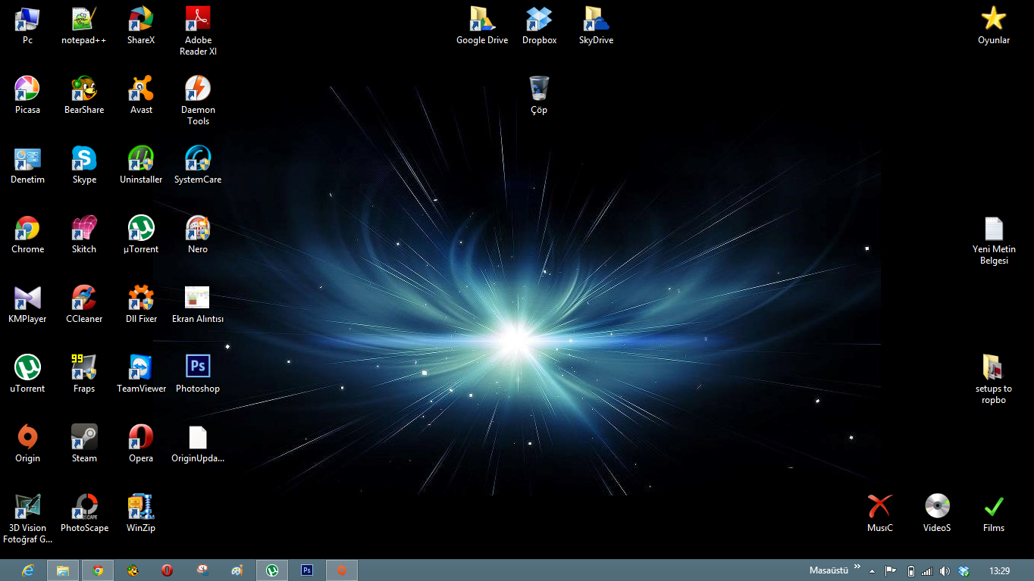The image size is (1034, 581).
Task: Launch Photoshop from the taskbar
Action: (307, 570)
